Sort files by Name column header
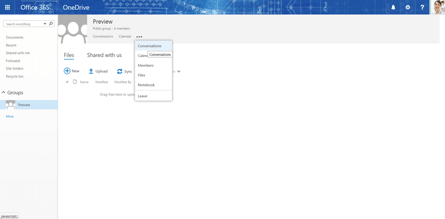Image resolution: width=445 pixels, height=219 pixels. coord(84,82)
